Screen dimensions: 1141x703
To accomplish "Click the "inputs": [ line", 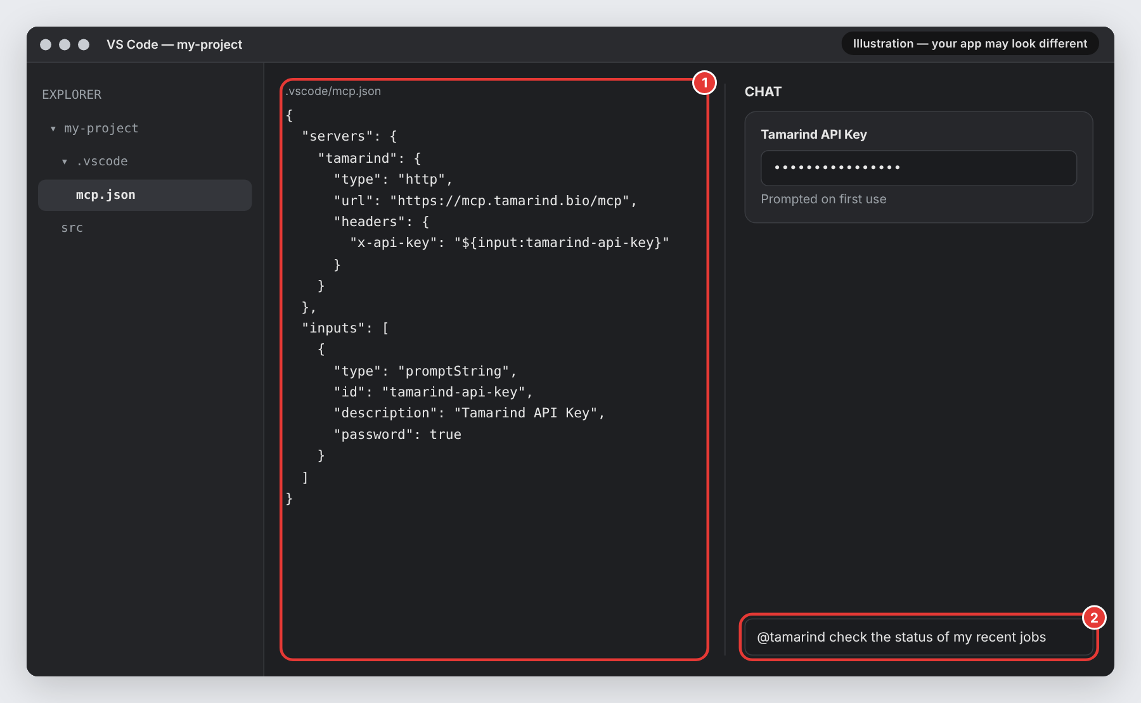I will 345,328.
